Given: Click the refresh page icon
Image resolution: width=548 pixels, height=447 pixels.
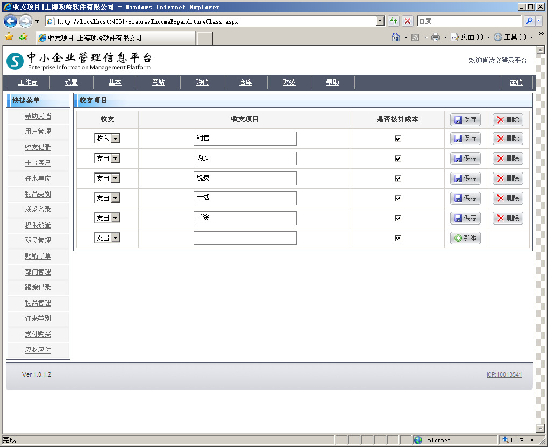Looking at the screenshot, I should 394,21.
